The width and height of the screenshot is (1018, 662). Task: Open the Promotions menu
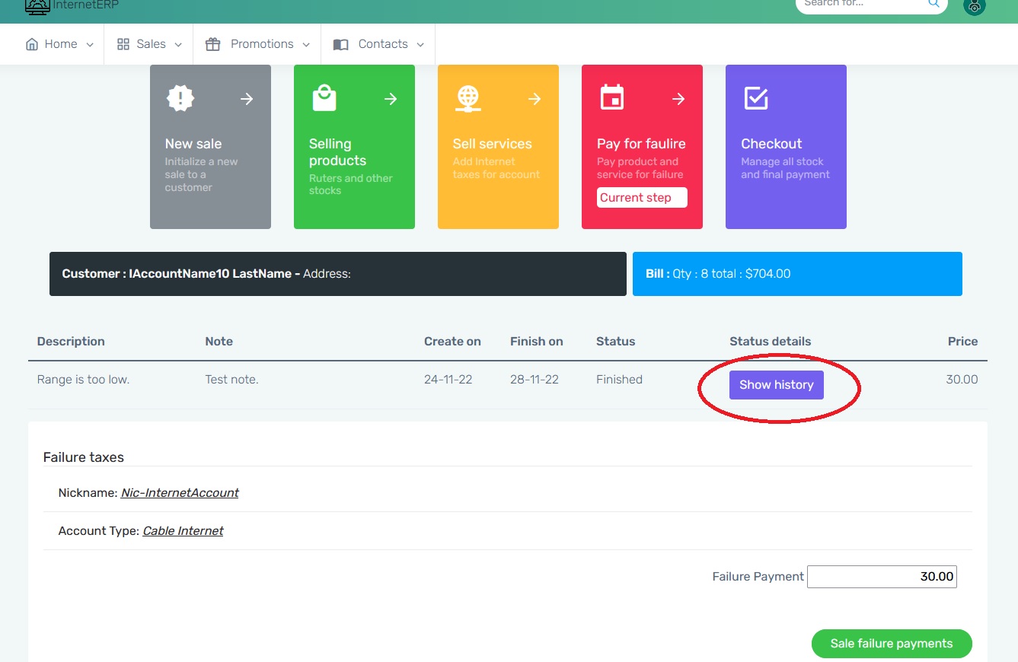[257, 44]
